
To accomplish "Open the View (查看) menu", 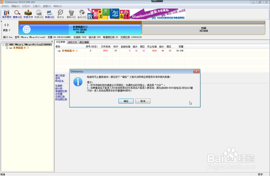I will (47, 6).
